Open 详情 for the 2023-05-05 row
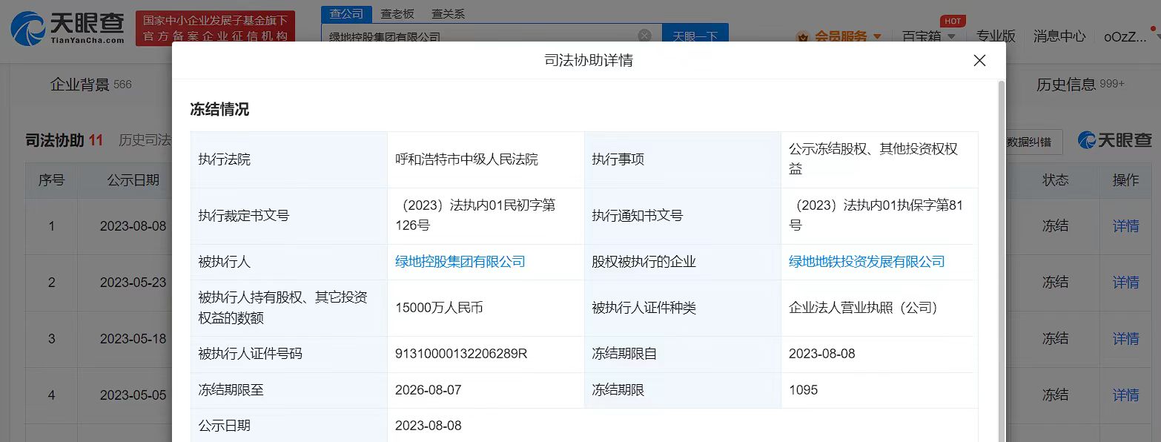The width and height of the screenshot is (1161, 442). point(1125,395)
